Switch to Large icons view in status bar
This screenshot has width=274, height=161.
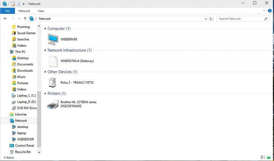[x=269, y=157]
